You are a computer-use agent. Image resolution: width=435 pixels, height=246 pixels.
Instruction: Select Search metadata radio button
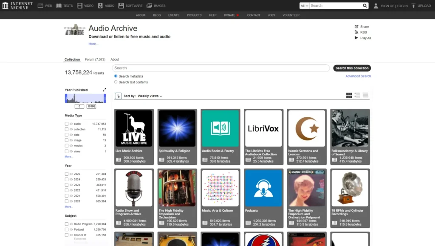point(116,76)
